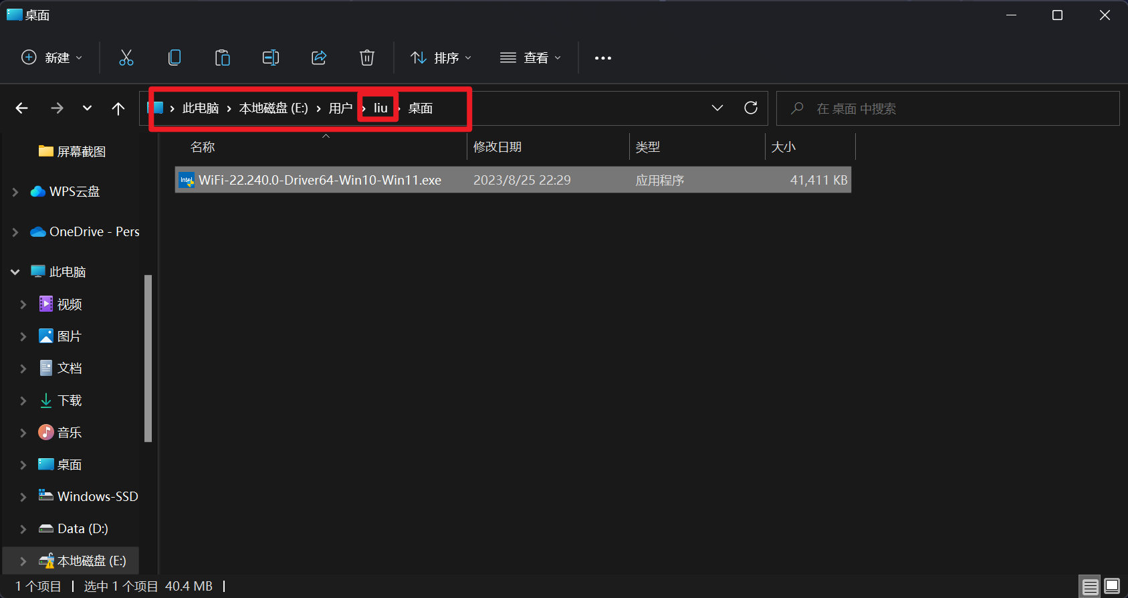
Task: Expand the WPS云盘 tree node
Action: 15,192
